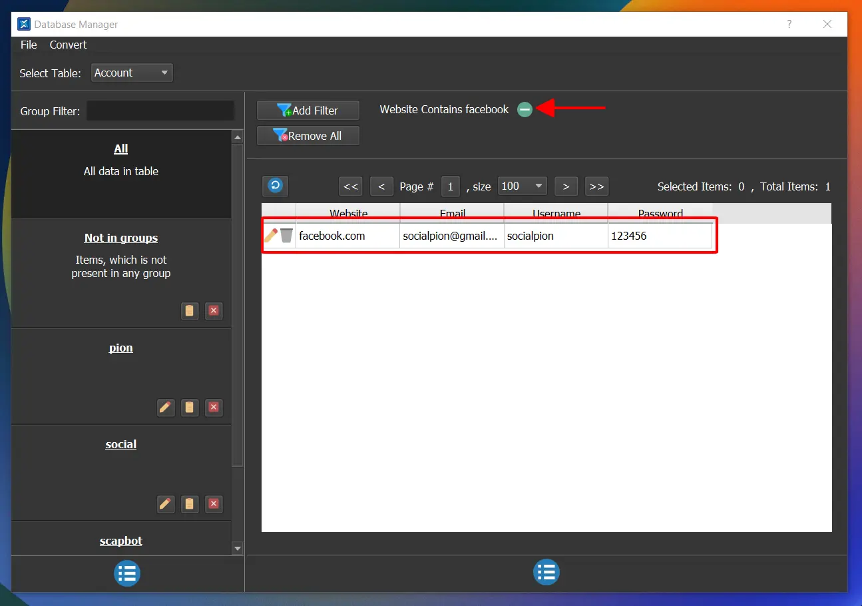This screenshot has height=606, width=862.
Task: Go to the previous page
Action: point(381,186)
